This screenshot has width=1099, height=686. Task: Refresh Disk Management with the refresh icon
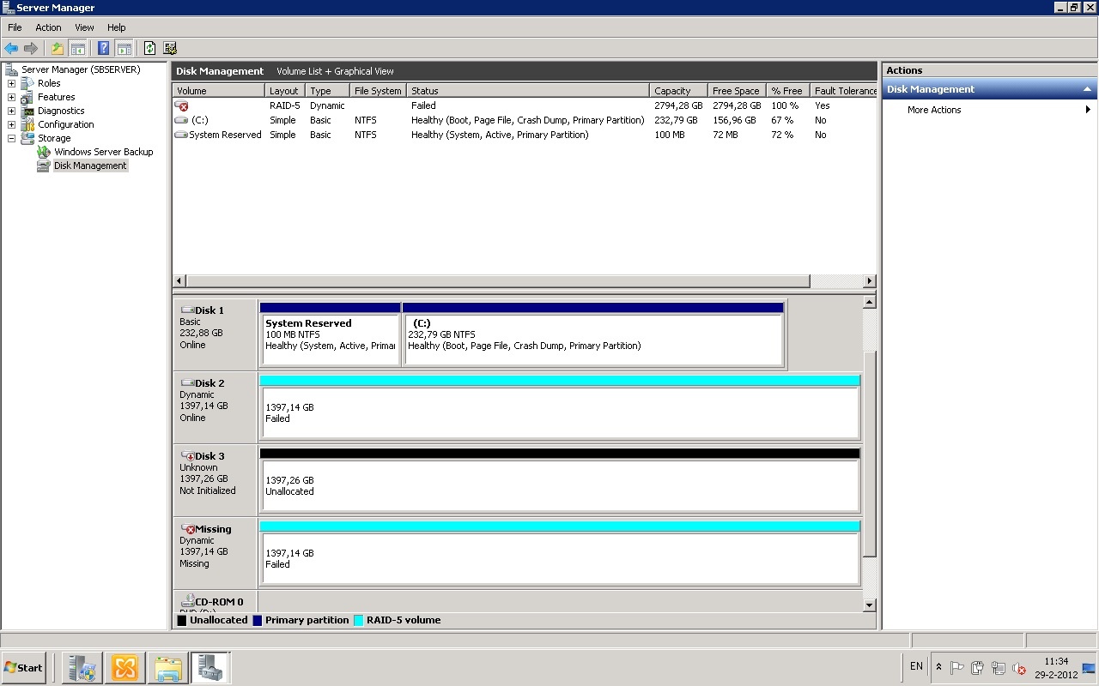(x=149, y=48)
